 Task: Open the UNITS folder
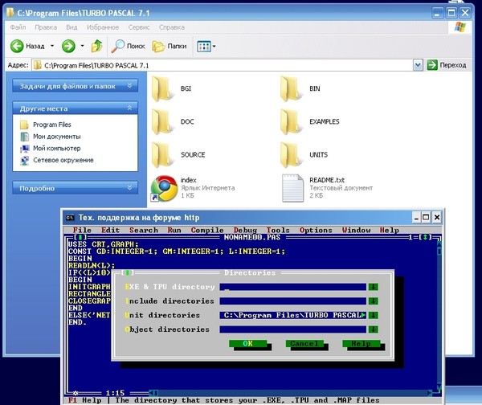[x=290, y=154]
